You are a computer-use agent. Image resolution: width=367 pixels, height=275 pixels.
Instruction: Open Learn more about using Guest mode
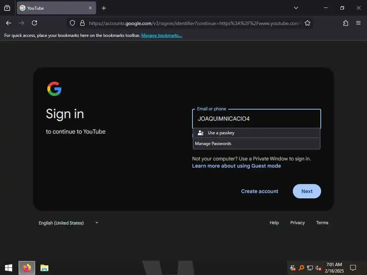point(237,166)
